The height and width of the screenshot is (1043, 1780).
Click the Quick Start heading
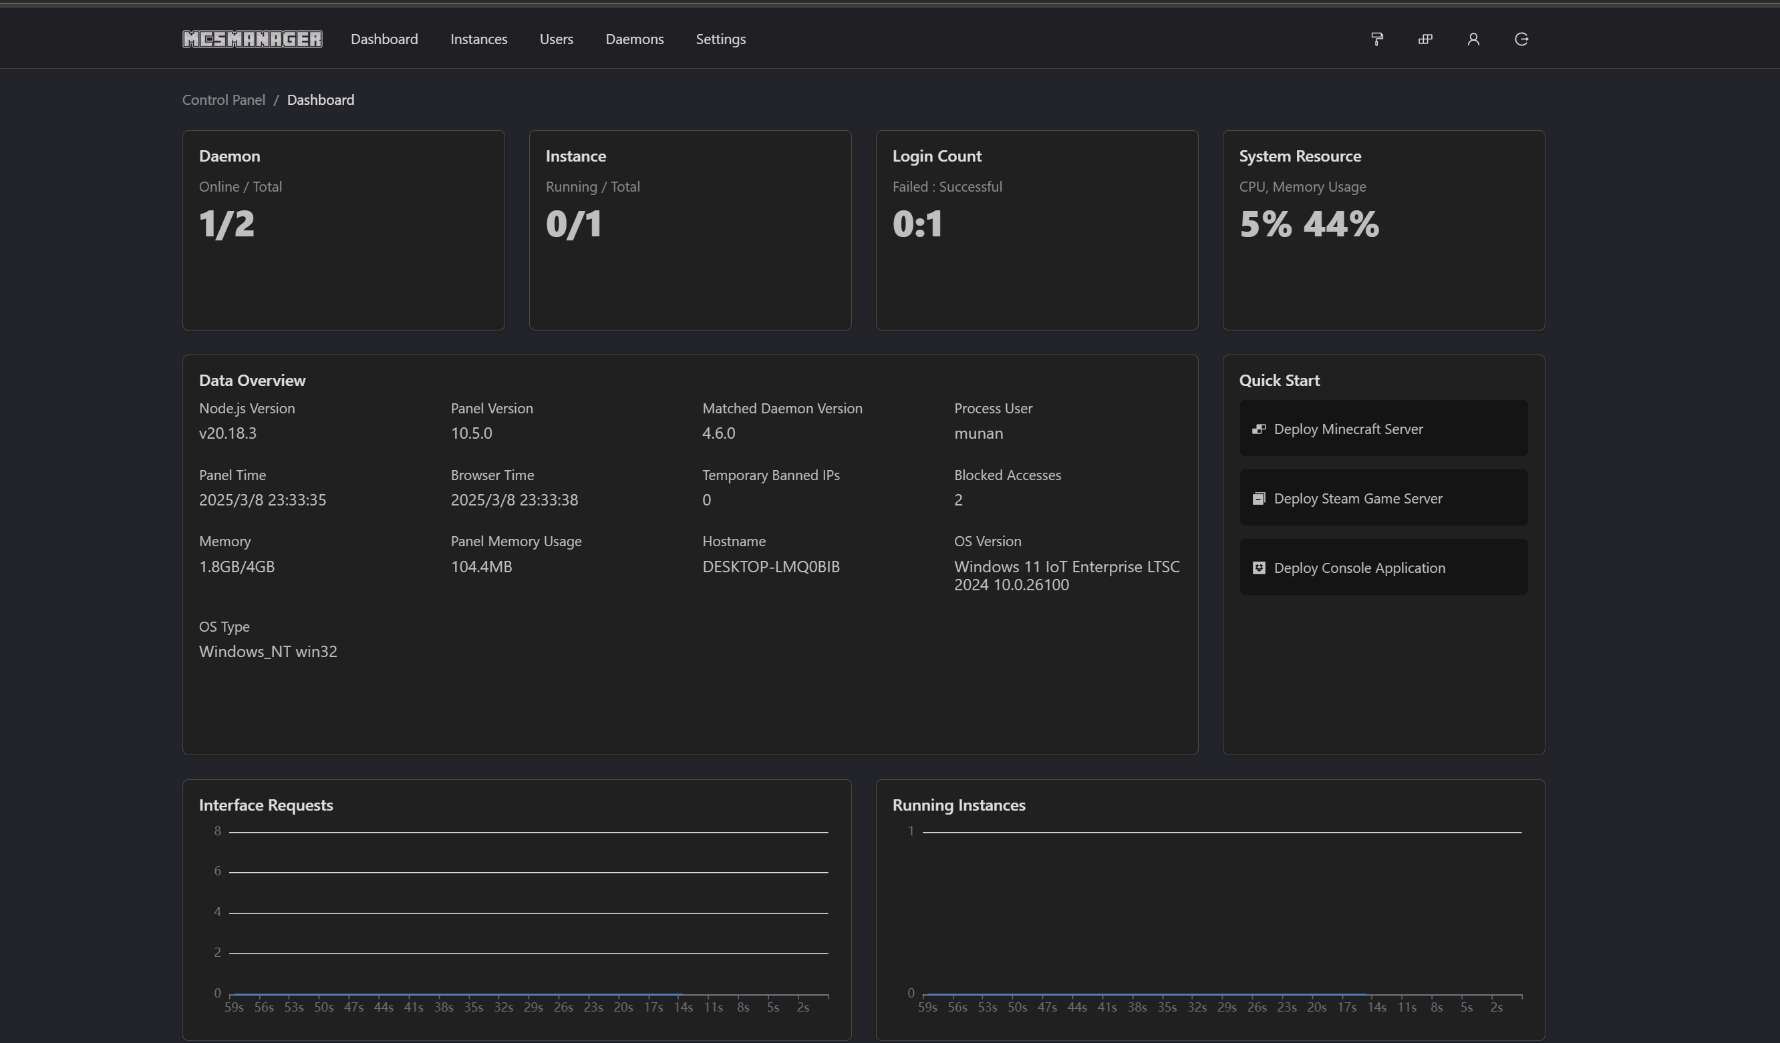pyautogui.click(x=1279, y=380)
